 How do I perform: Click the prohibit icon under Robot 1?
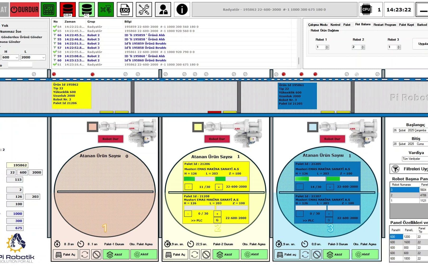tap(97, 254)
